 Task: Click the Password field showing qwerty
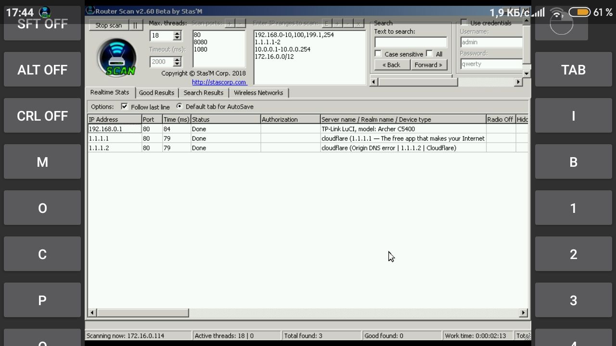coord(491,64)
